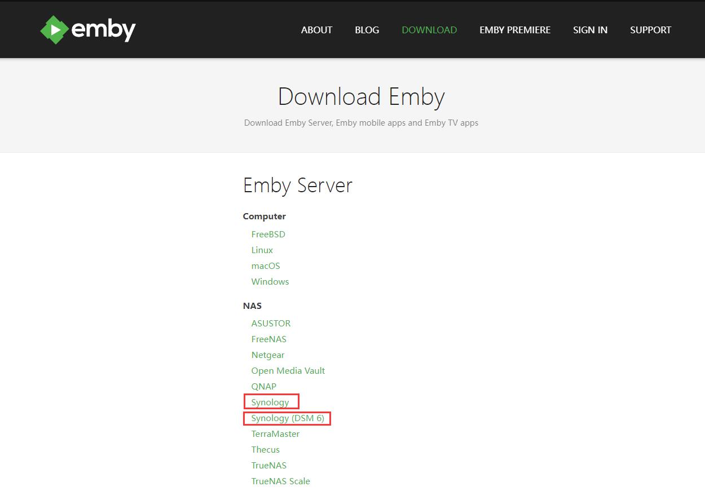The image size is (705, 491).
Task: Open the ABOUT menu item
Action: 316,30
